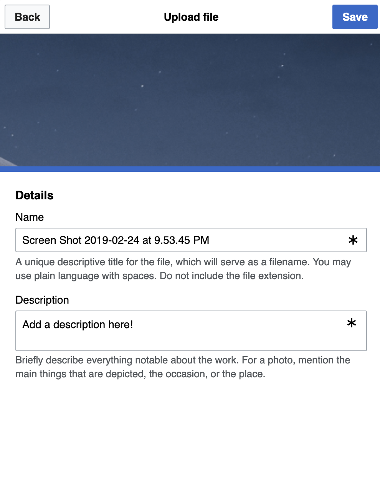Click the Details heading
The width and height of the screenshot is (380, 493).
pyautogui.click(x=35, y=196)
